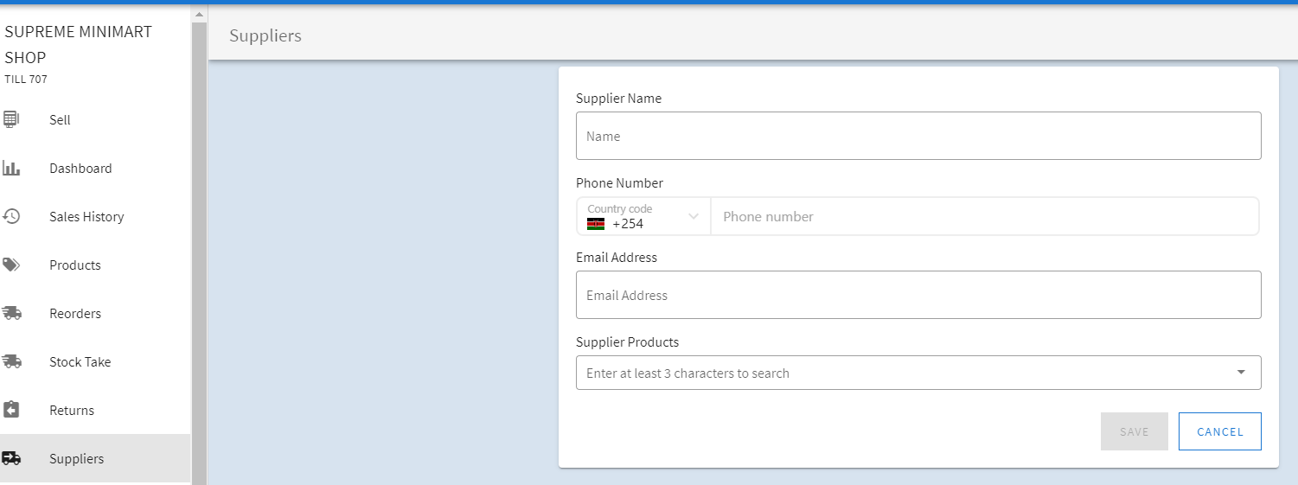1298x485 pixels.
Task: Click the Sell register icon in sidebar
Action: click(x=11, y=119)
